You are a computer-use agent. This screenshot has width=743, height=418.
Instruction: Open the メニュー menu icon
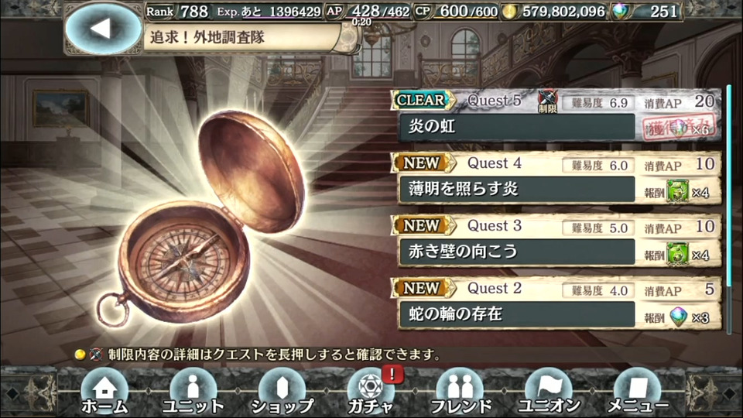point(638,392)
